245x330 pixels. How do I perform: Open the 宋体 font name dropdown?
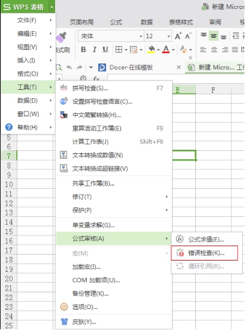[141, 37]
